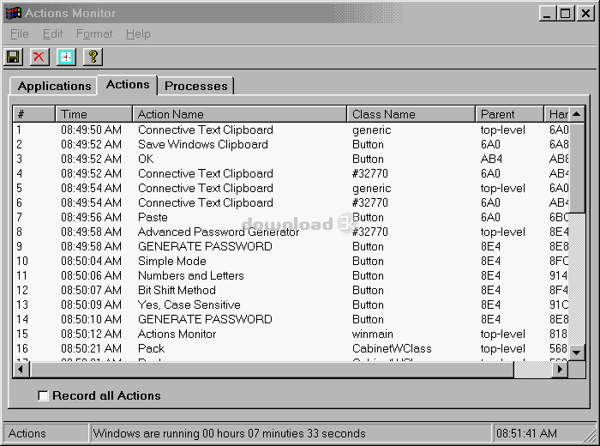Click the Actions Monitor title bar app icon
The width and height of the screenshot is (600, 446).
[13, 13]
